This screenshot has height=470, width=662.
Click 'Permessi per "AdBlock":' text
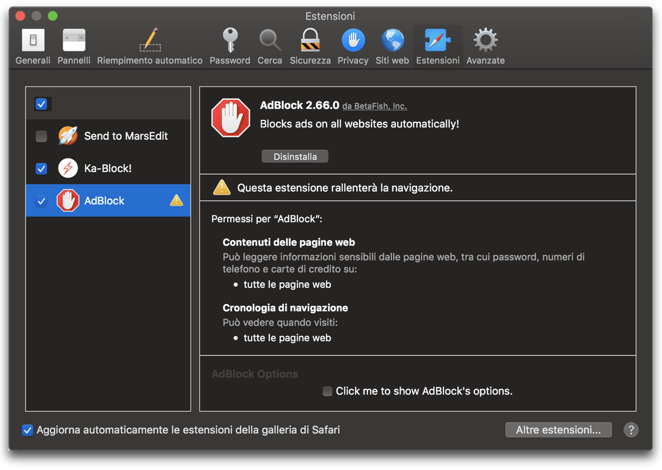point(266,219)
